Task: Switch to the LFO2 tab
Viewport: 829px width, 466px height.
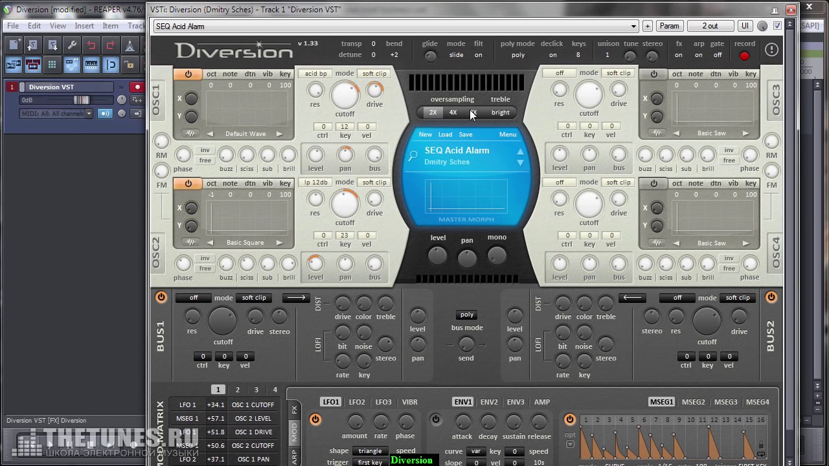Action: (357, 402)
